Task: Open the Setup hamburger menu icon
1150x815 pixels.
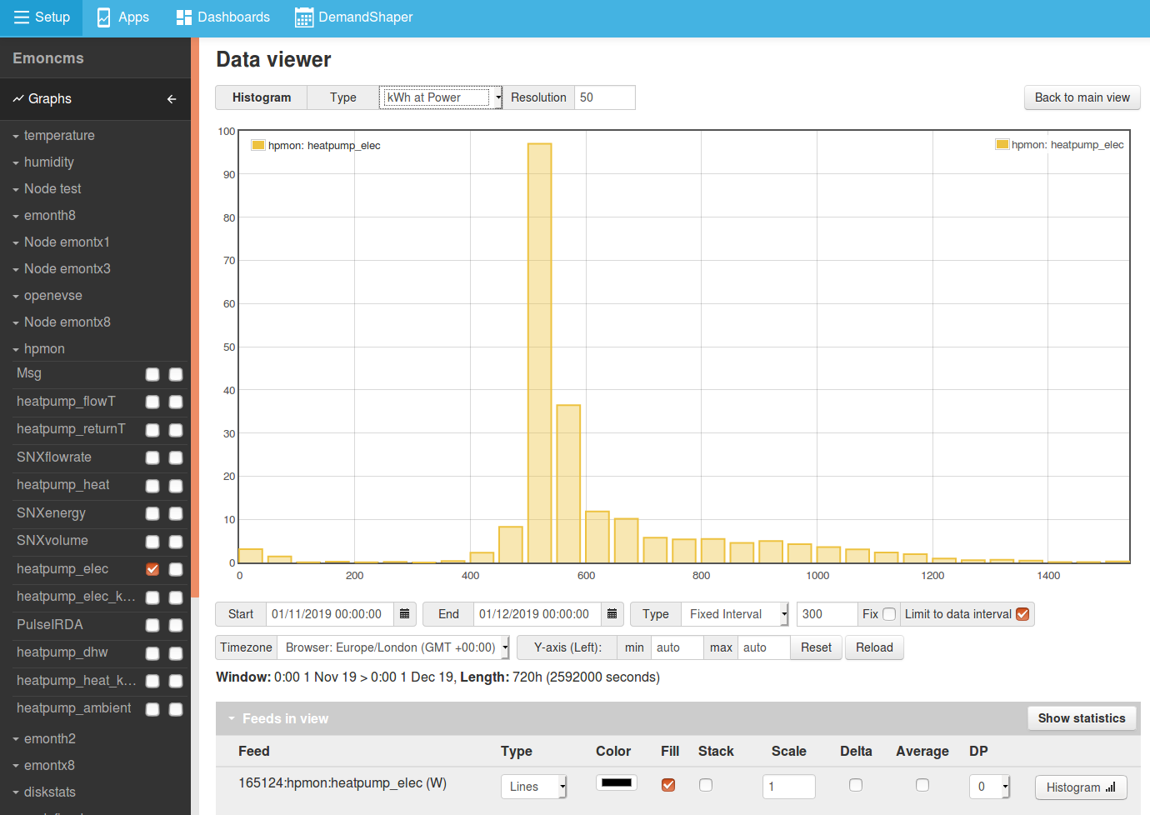Action: (x=22, y=17)
